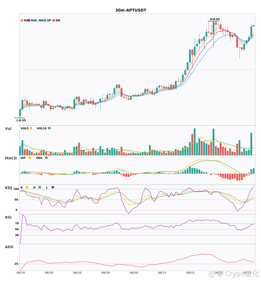The image size is (261, 281).
Task: Click the green DEA legend swatch
Action: pos(46,158)
